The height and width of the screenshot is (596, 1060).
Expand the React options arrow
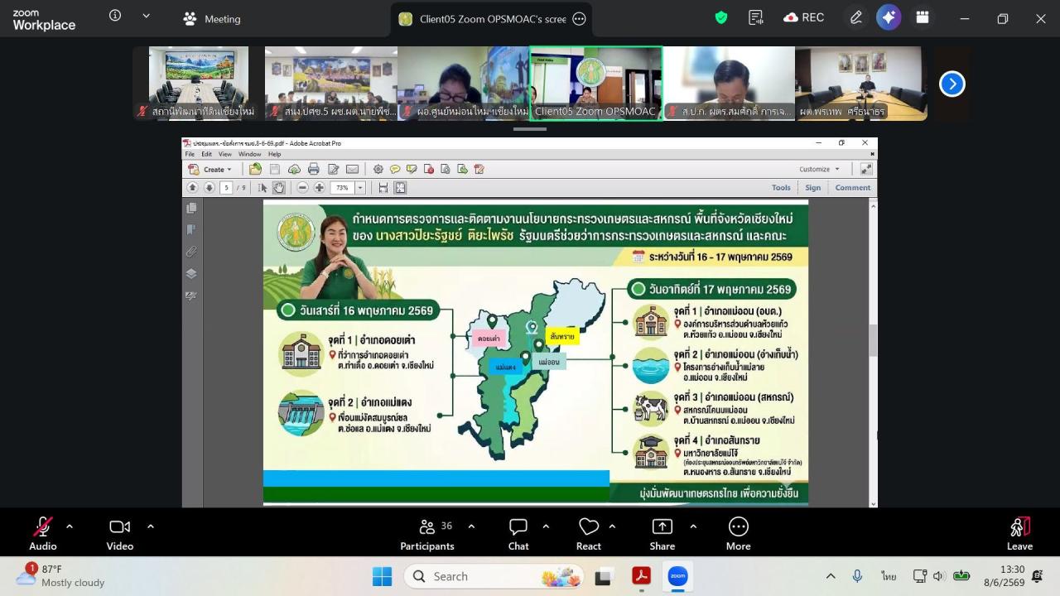[612, 526]
